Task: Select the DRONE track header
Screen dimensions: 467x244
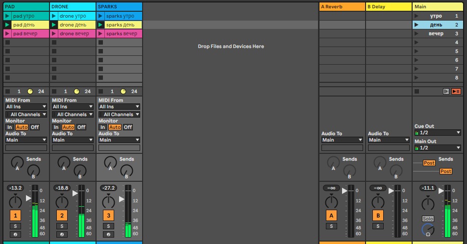Action: tap(73, 6)
